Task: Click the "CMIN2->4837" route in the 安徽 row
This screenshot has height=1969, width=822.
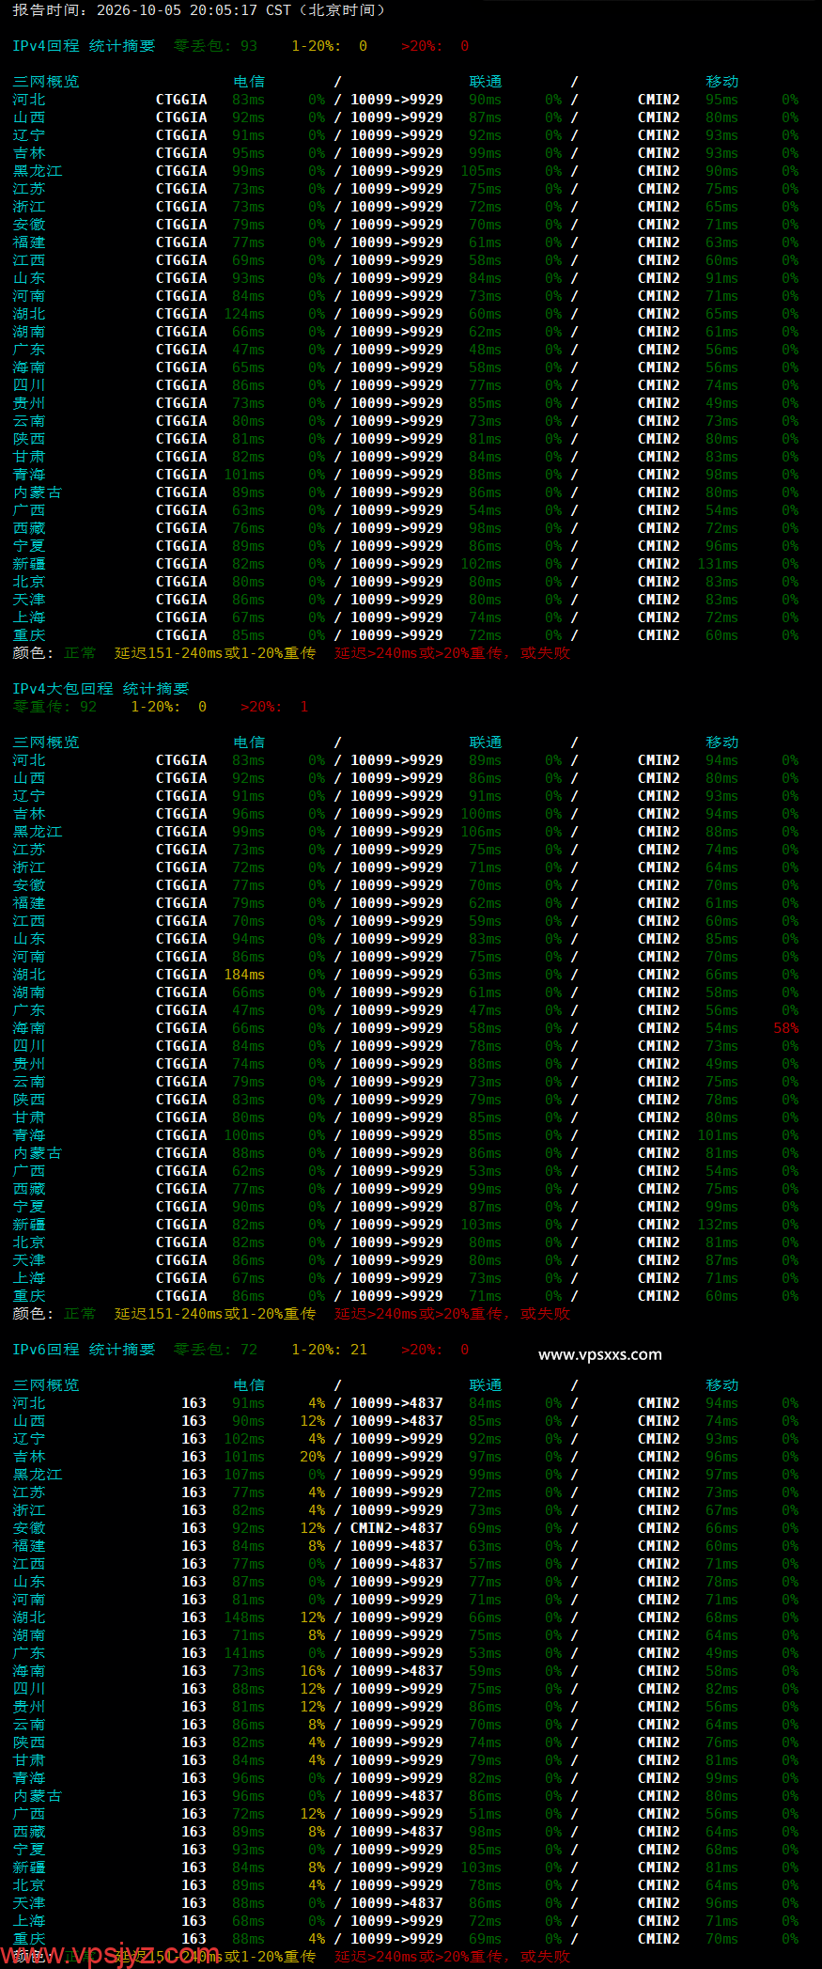Action: 396,1528
